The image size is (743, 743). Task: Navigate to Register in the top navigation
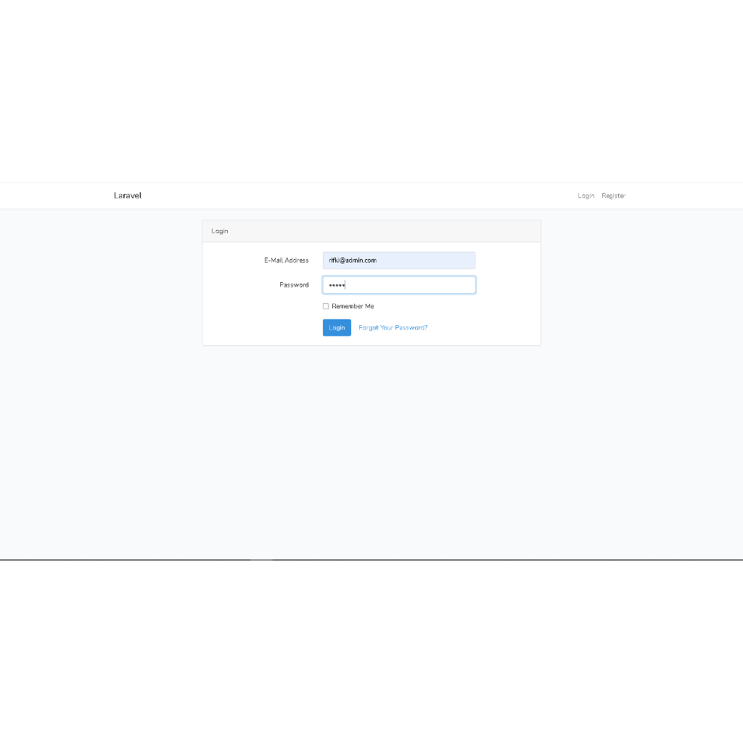(x=613, y=195)
